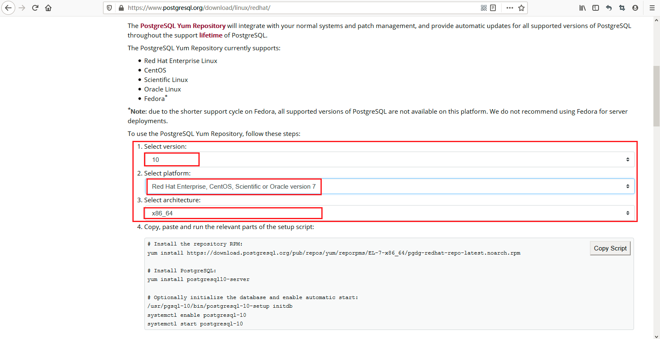
Task: Click the 'Scientific Linux' list item
Action: pyautogui.click(x=166, y=79)
